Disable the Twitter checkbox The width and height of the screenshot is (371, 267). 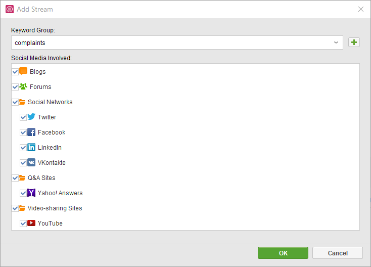[23, 117]
